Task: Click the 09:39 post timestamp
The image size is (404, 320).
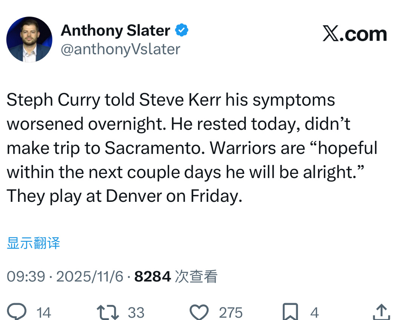Action: click(26, 277)
